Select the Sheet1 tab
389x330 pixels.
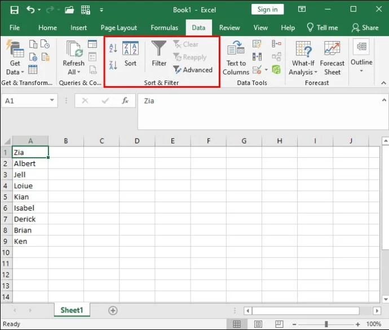coord(72,310)
